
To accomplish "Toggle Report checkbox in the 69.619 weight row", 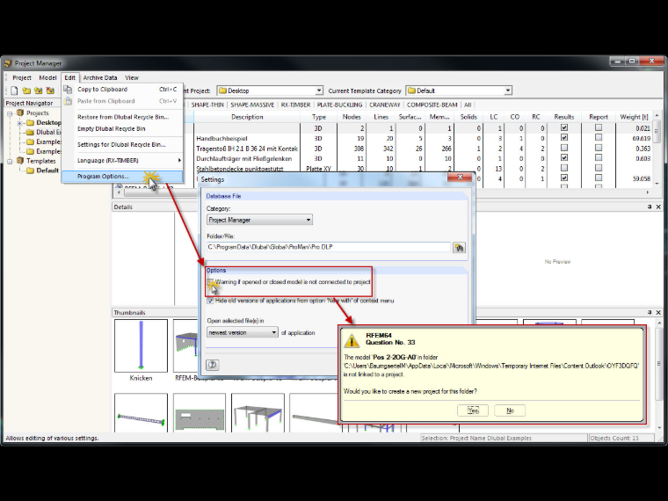I will (x=599, y=138).
